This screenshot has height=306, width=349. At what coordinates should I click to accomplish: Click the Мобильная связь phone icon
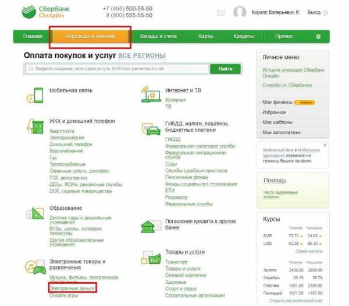pos(37,95)
